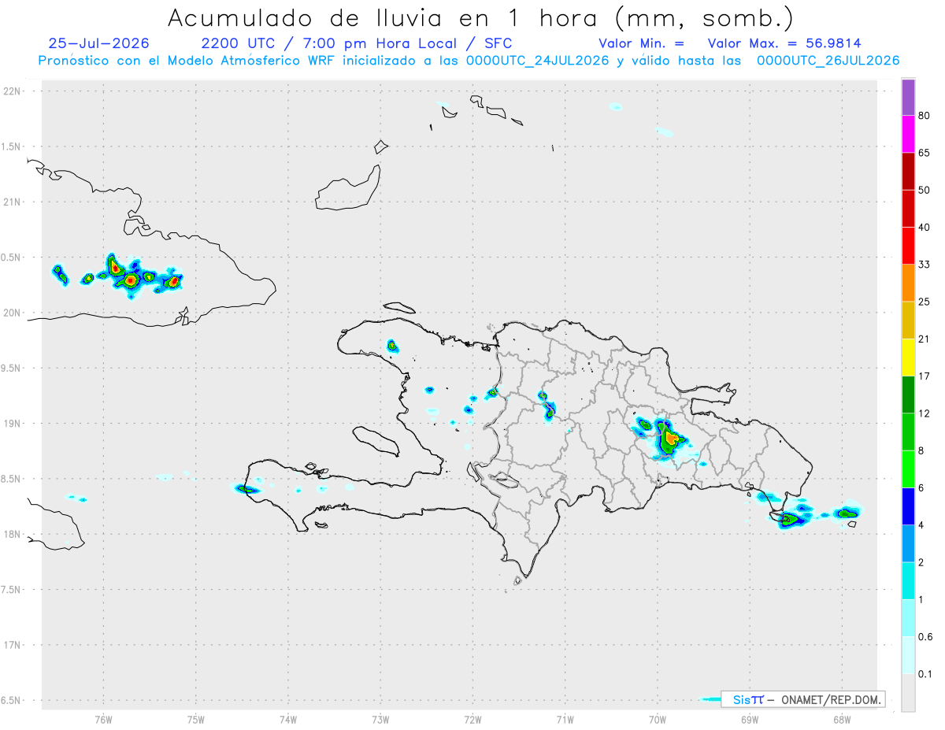945x730 pixels.
Task: Click the '71W' longitude label
Action: (565, 720)
